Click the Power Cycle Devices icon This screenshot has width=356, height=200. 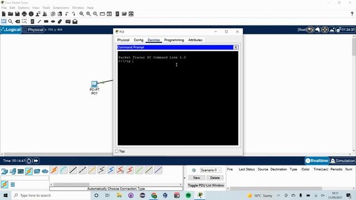[29, 161]
